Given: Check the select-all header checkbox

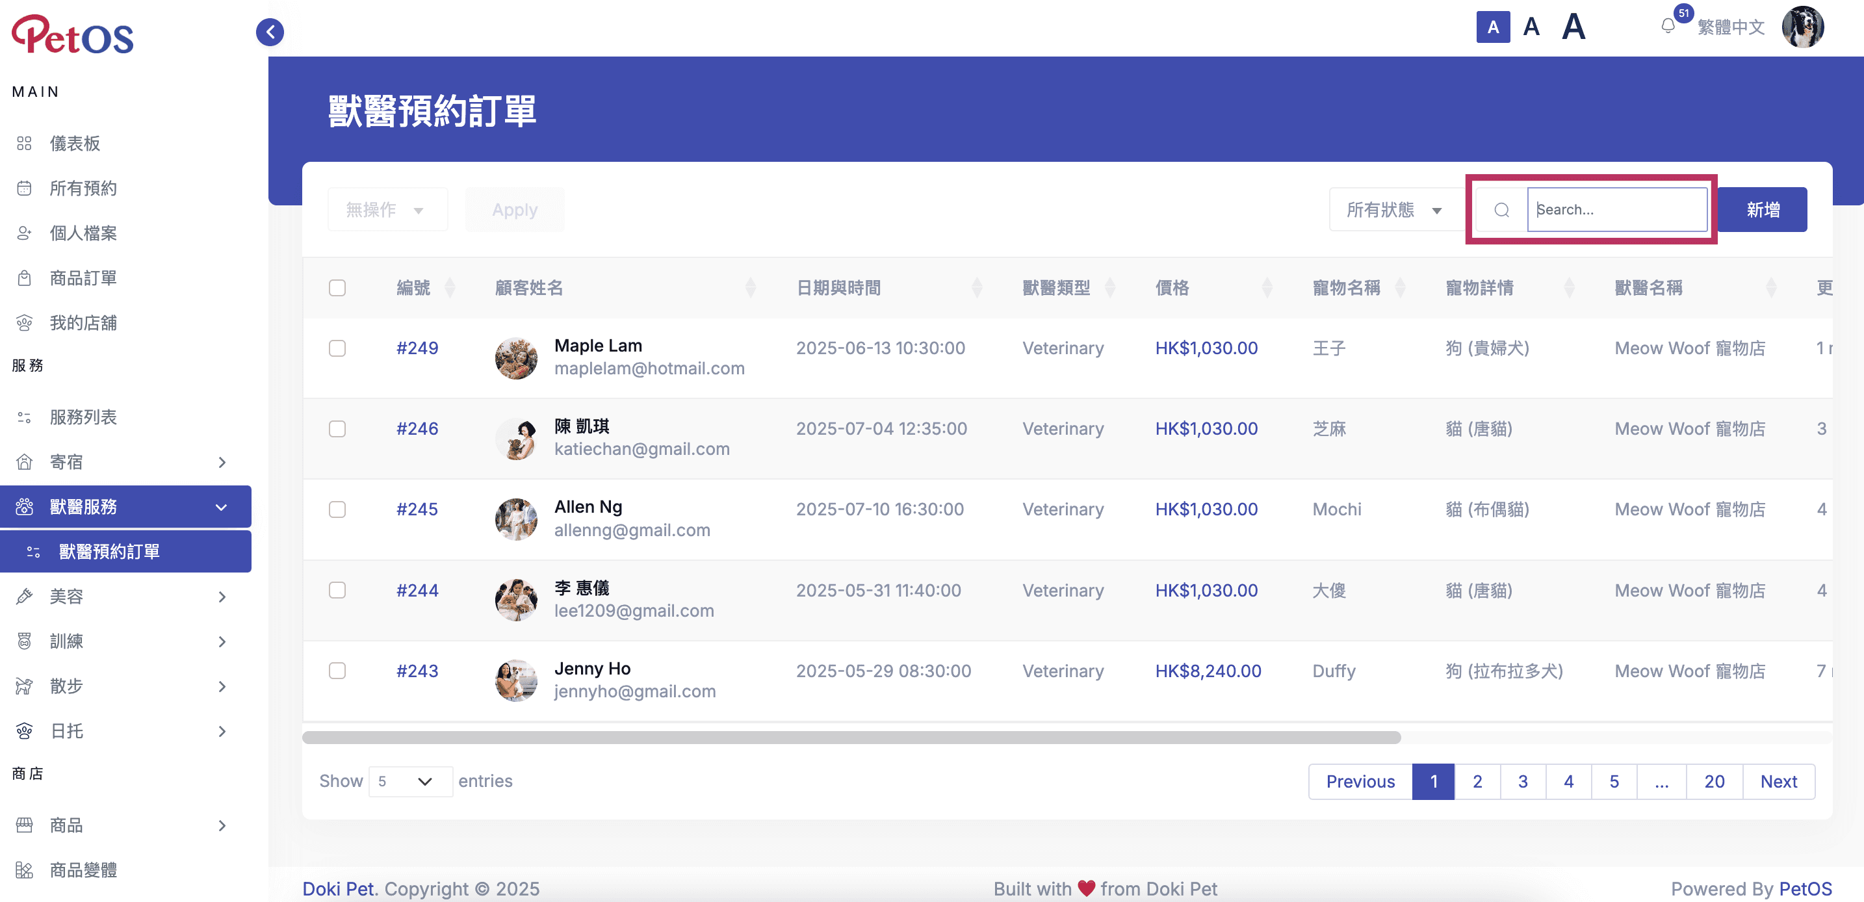Looking at the screenshot, I should [337, 288].
